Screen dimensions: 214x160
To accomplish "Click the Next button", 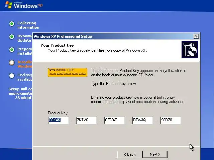I will click(x=155, y=154).
